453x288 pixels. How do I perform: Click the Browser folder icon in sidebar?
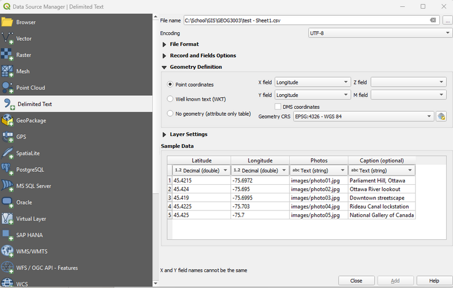7,22
